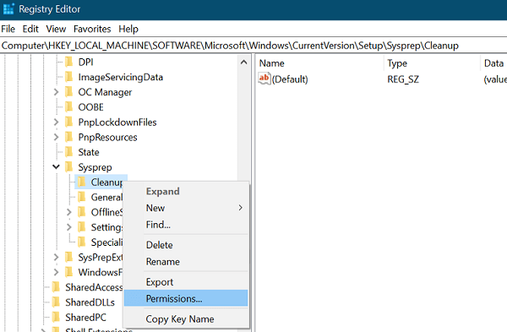Image resolution: width=507 pixels, height=332 pixels.
Task: Select the SharedPC key label
Action: [85, 317]
